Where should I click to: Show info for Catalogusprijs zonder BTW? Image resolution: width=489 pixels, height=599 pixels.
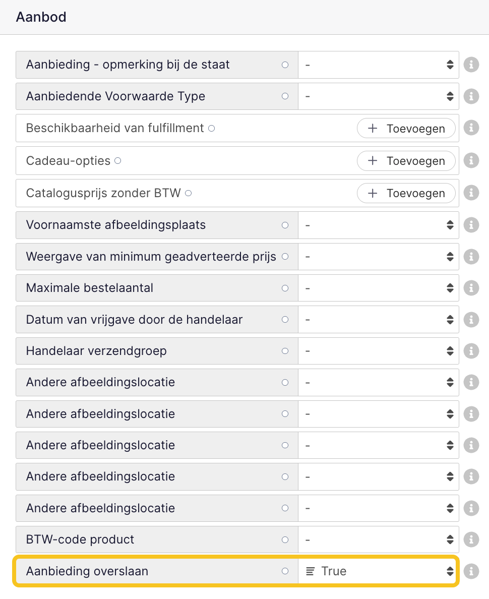(x=471, y=193)
